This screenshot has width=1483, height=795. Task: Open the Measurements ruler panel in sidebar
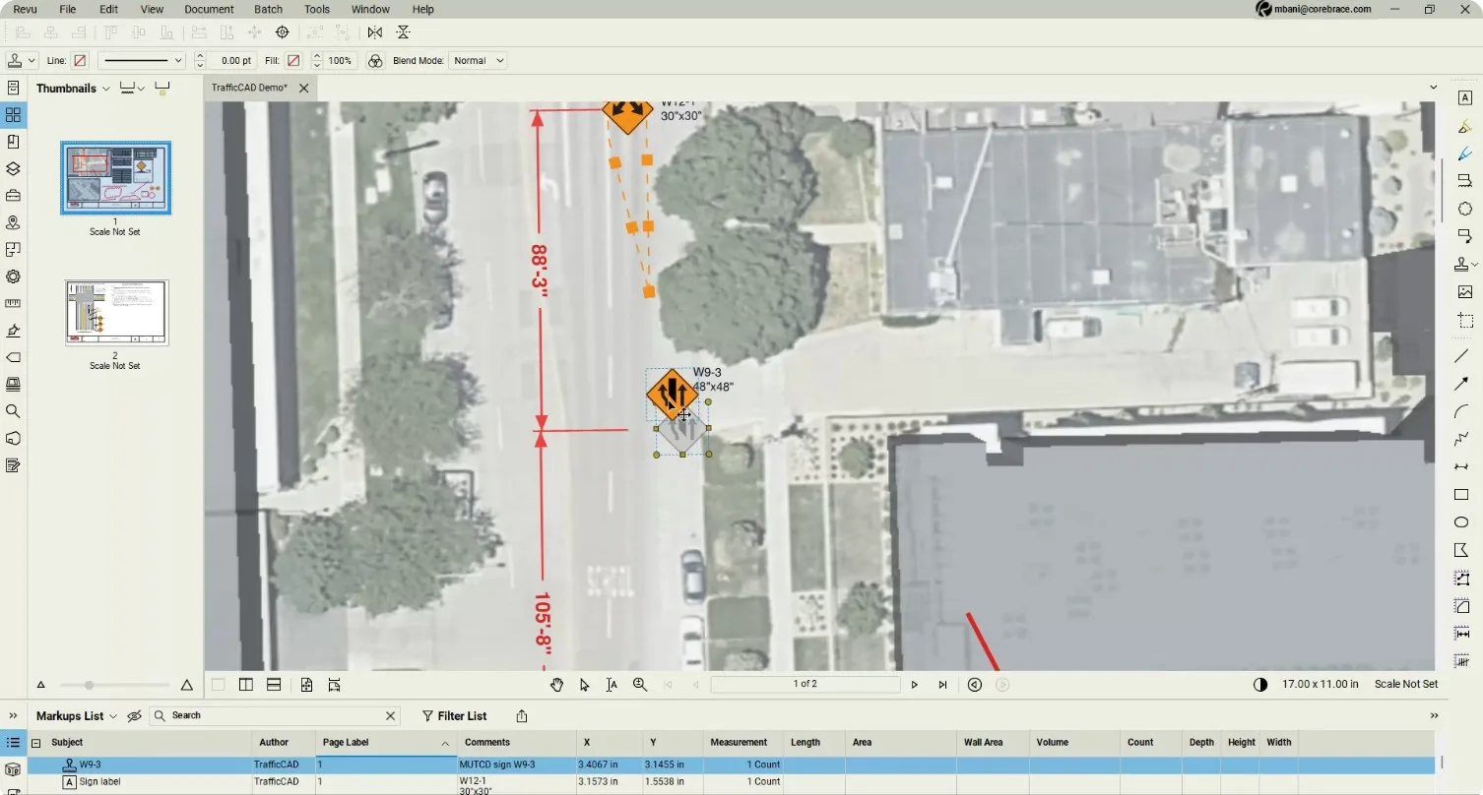click(x=13, y=303)
